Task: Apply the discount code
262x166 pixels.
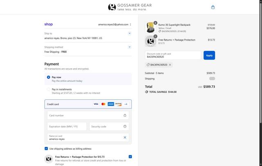Action: point(209,55)
